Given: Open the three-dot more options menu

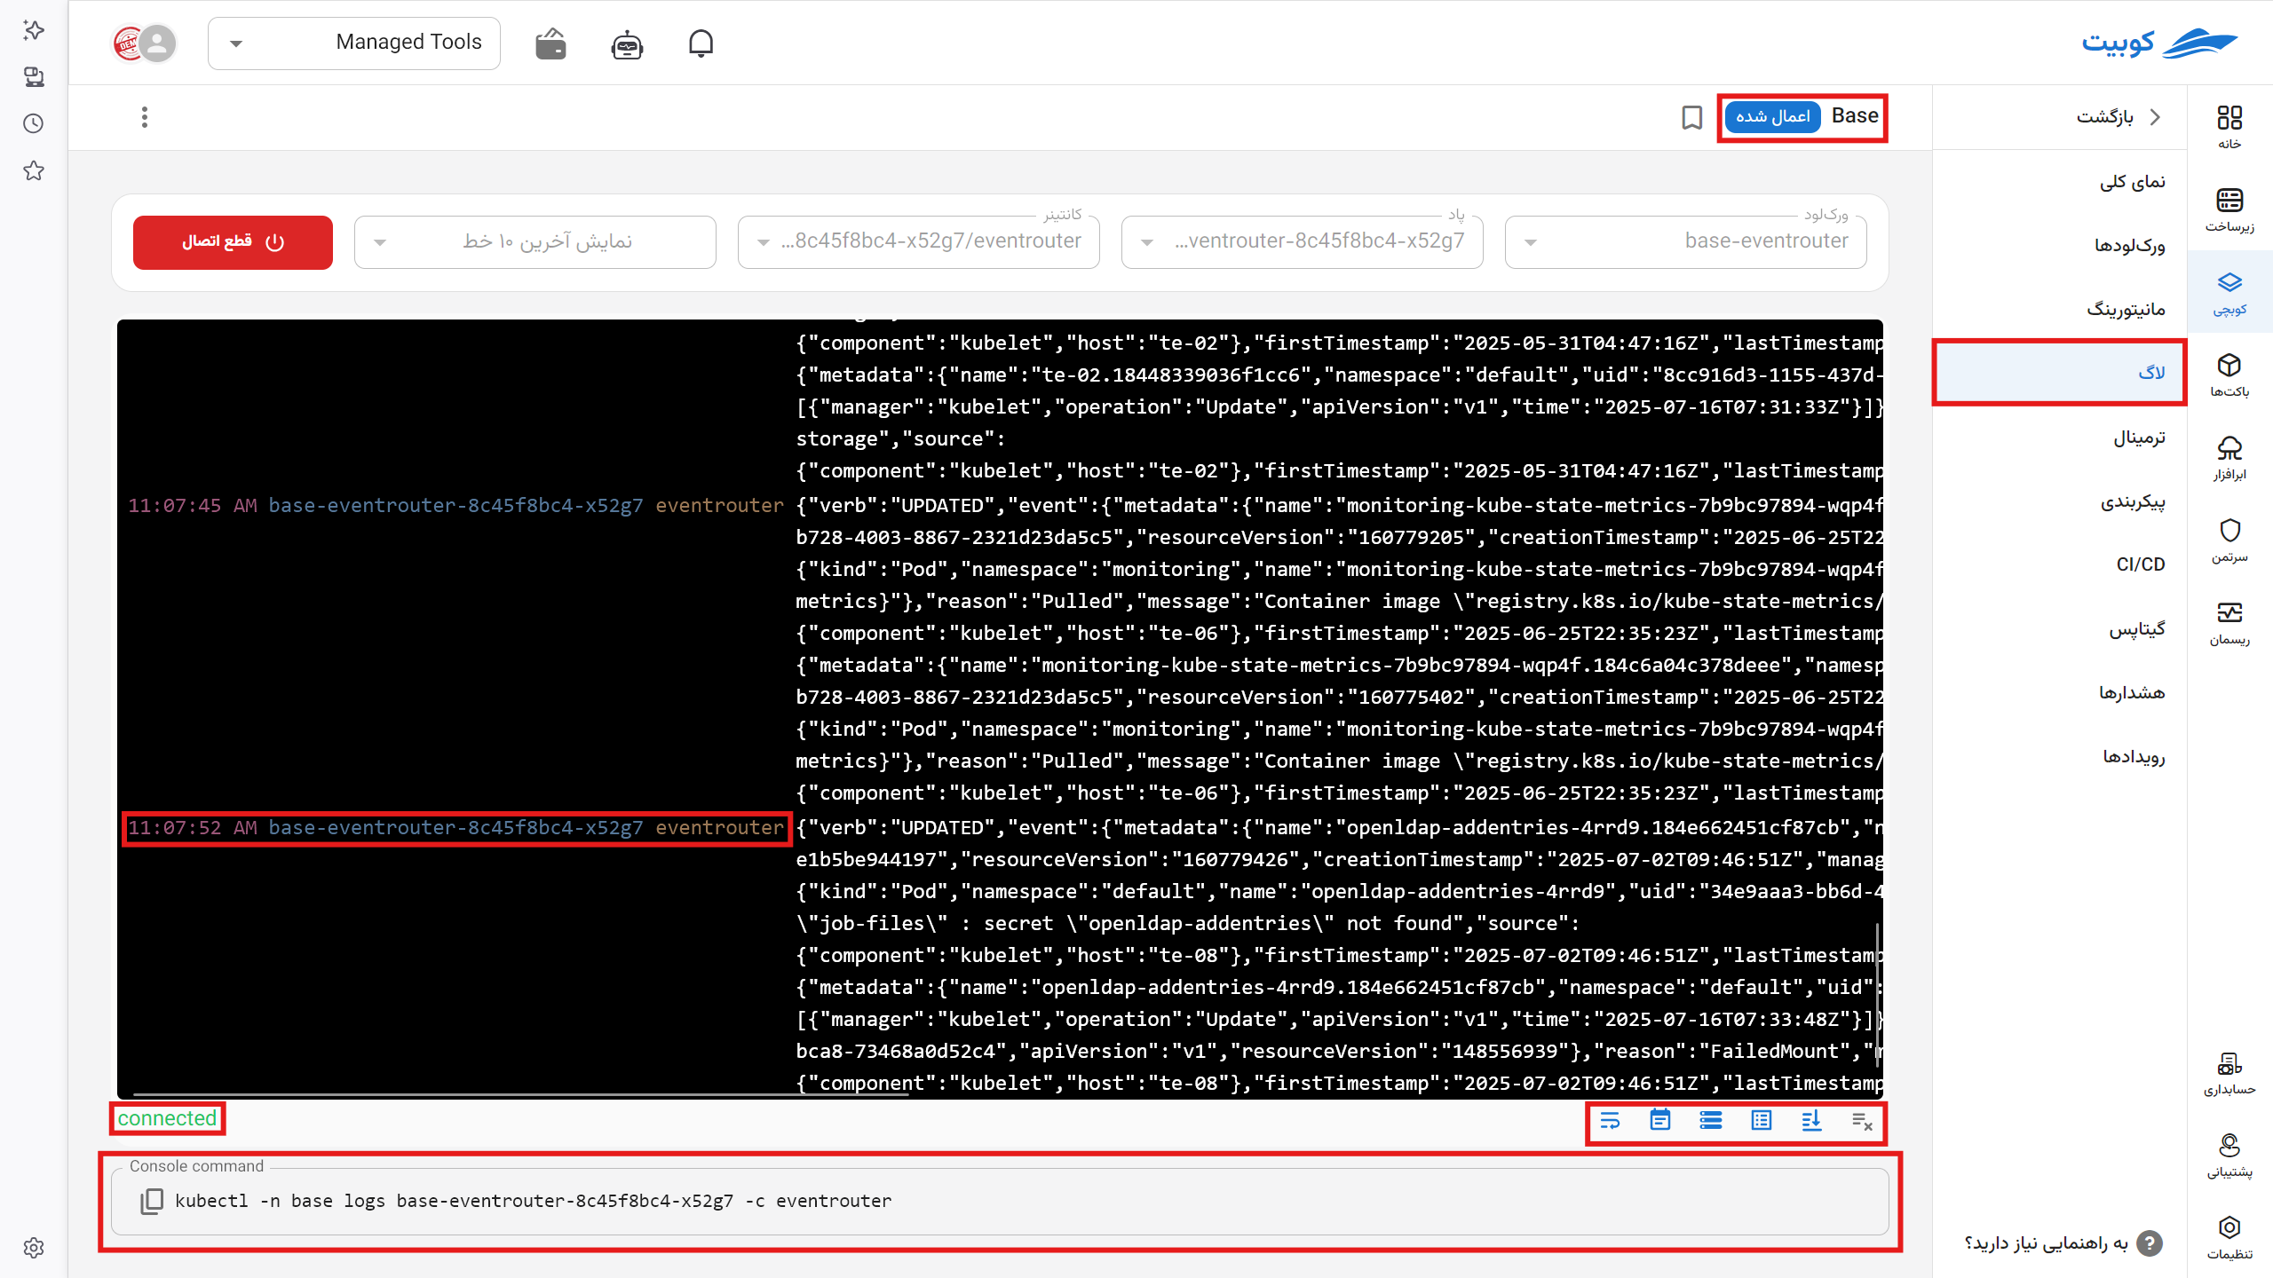Looking at the screenshot, I should pyautogui.click(x=145, y=117).
